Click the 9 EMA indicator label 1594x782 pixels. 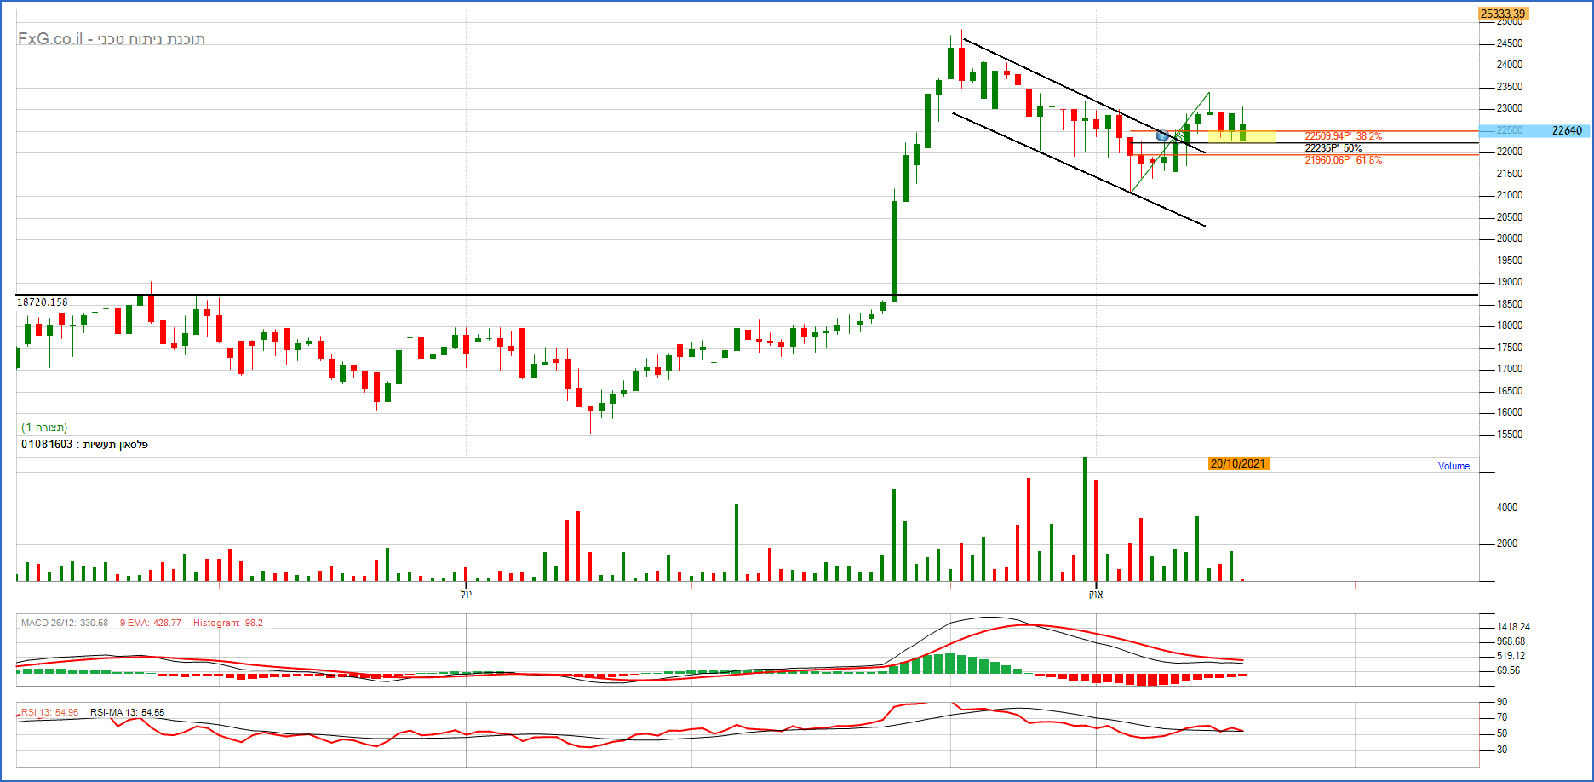[150, 624]
